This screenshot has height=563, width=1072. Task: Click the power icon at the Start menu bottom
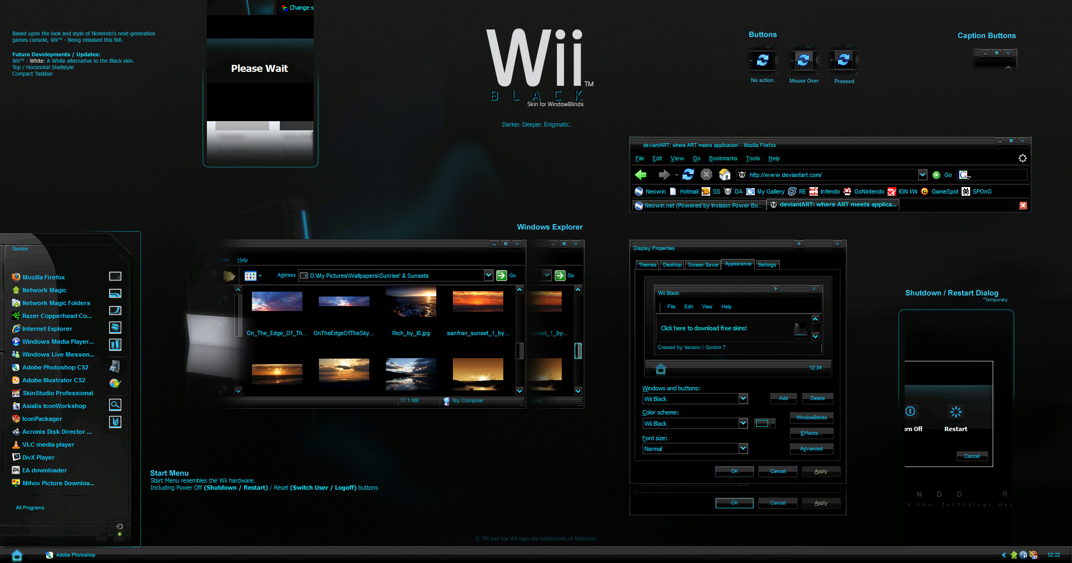tap(119, 526)
